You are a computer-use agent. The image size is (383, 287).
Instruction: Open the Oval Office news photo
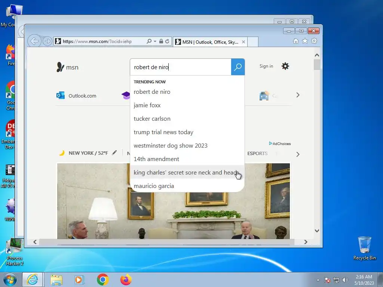click(x=174, y=201)
